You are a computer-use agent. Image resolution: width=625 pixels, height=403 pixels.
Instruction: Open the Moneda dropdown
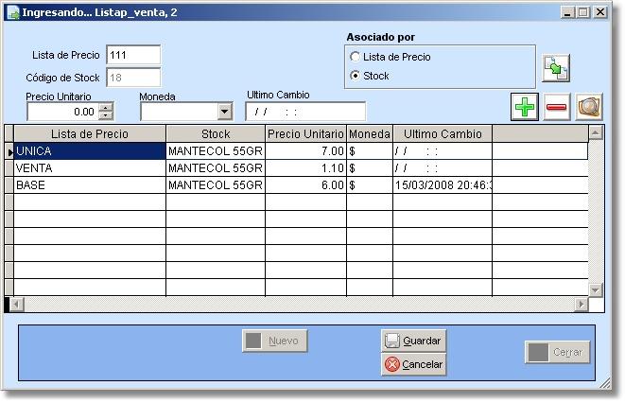coord(224,112)
